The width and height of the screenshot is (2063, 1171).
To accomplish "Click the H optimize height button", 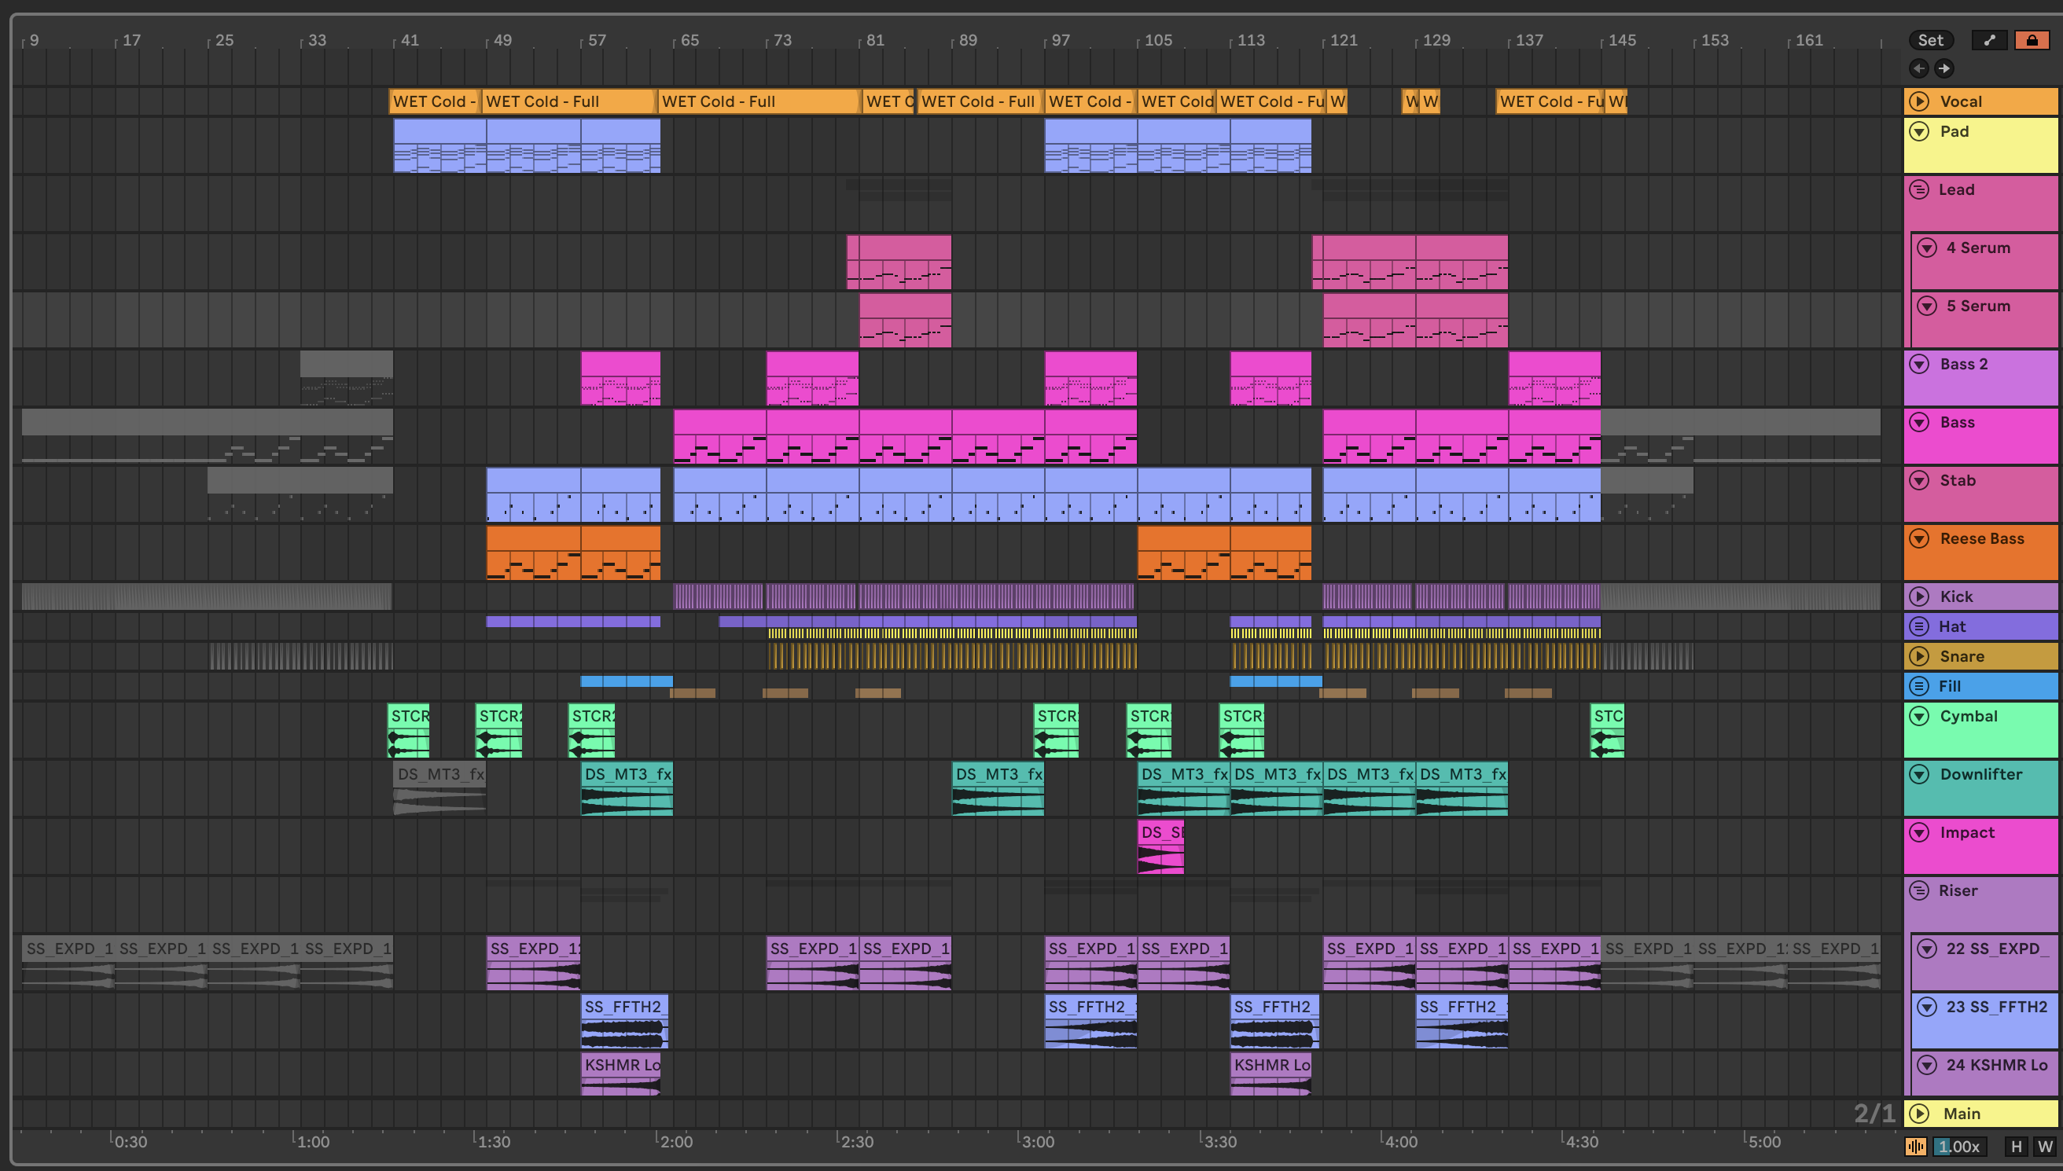I will coord(2017,1146).
